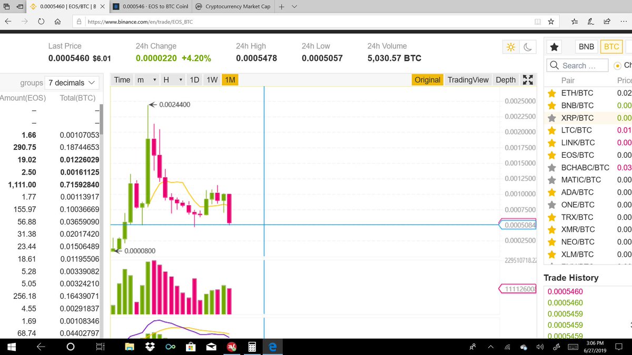Select the Change radio button

(617, 66)
